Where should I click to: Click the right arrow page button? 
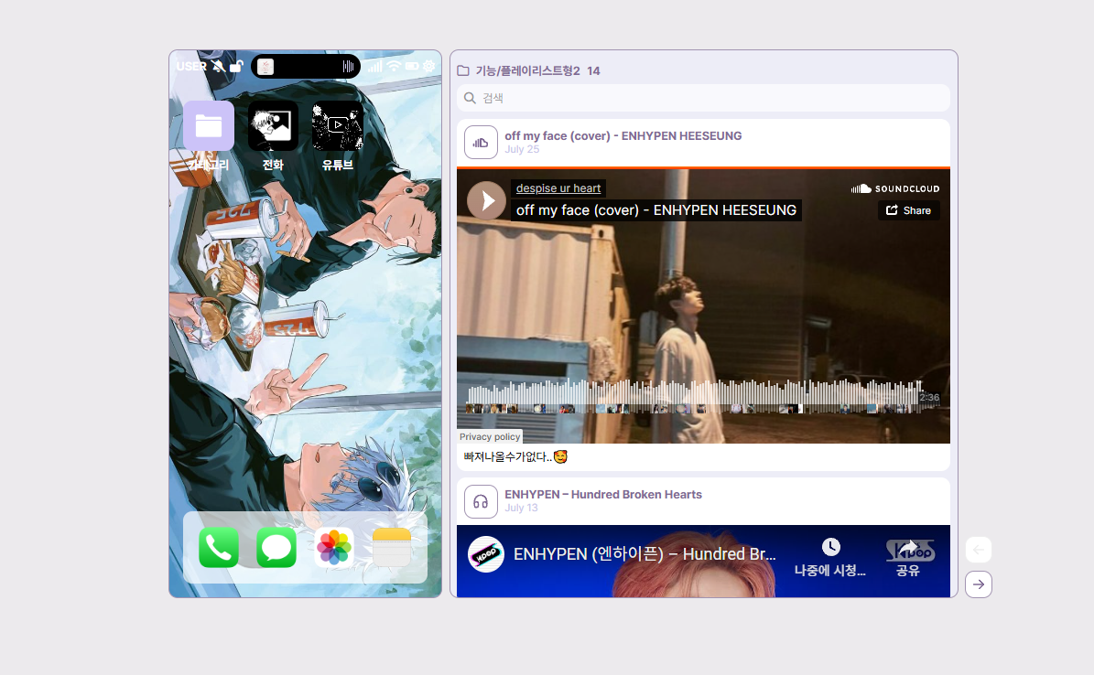[978, 584]
